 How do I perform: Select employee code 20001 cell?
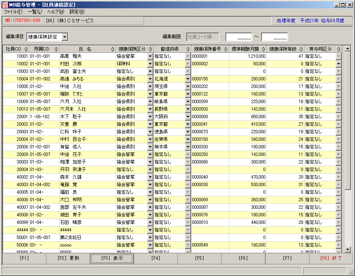16,117
